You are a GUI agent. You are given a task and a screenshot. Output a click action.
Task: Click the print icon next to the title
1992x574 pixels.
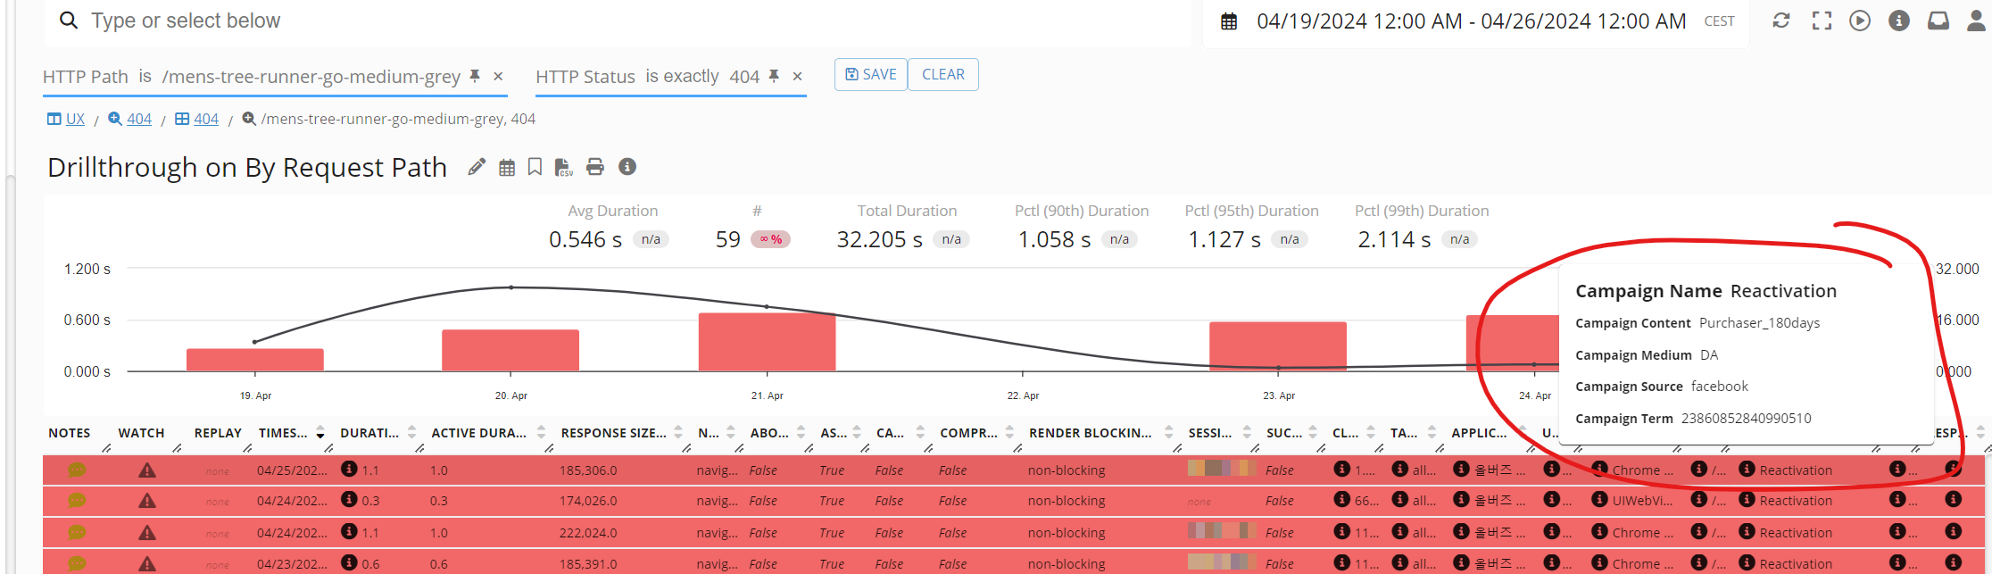[x=595, y=167]
